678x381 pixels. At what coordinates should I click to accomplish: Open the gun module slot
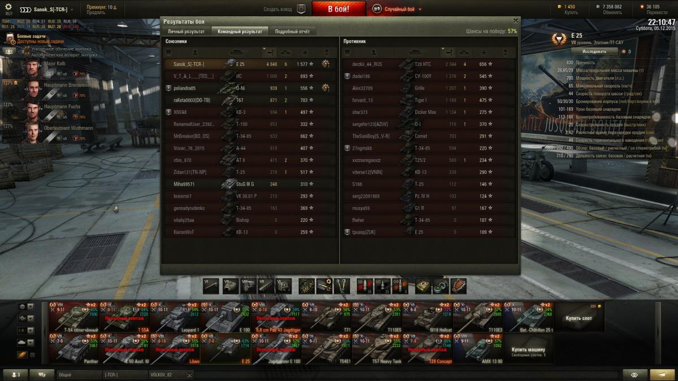point(210,286)
